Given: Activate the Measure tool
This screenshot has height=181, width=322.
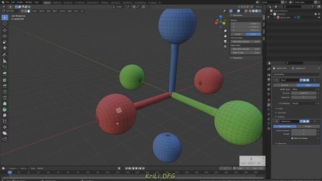Looking at the screenshot, I should (5, 61).
